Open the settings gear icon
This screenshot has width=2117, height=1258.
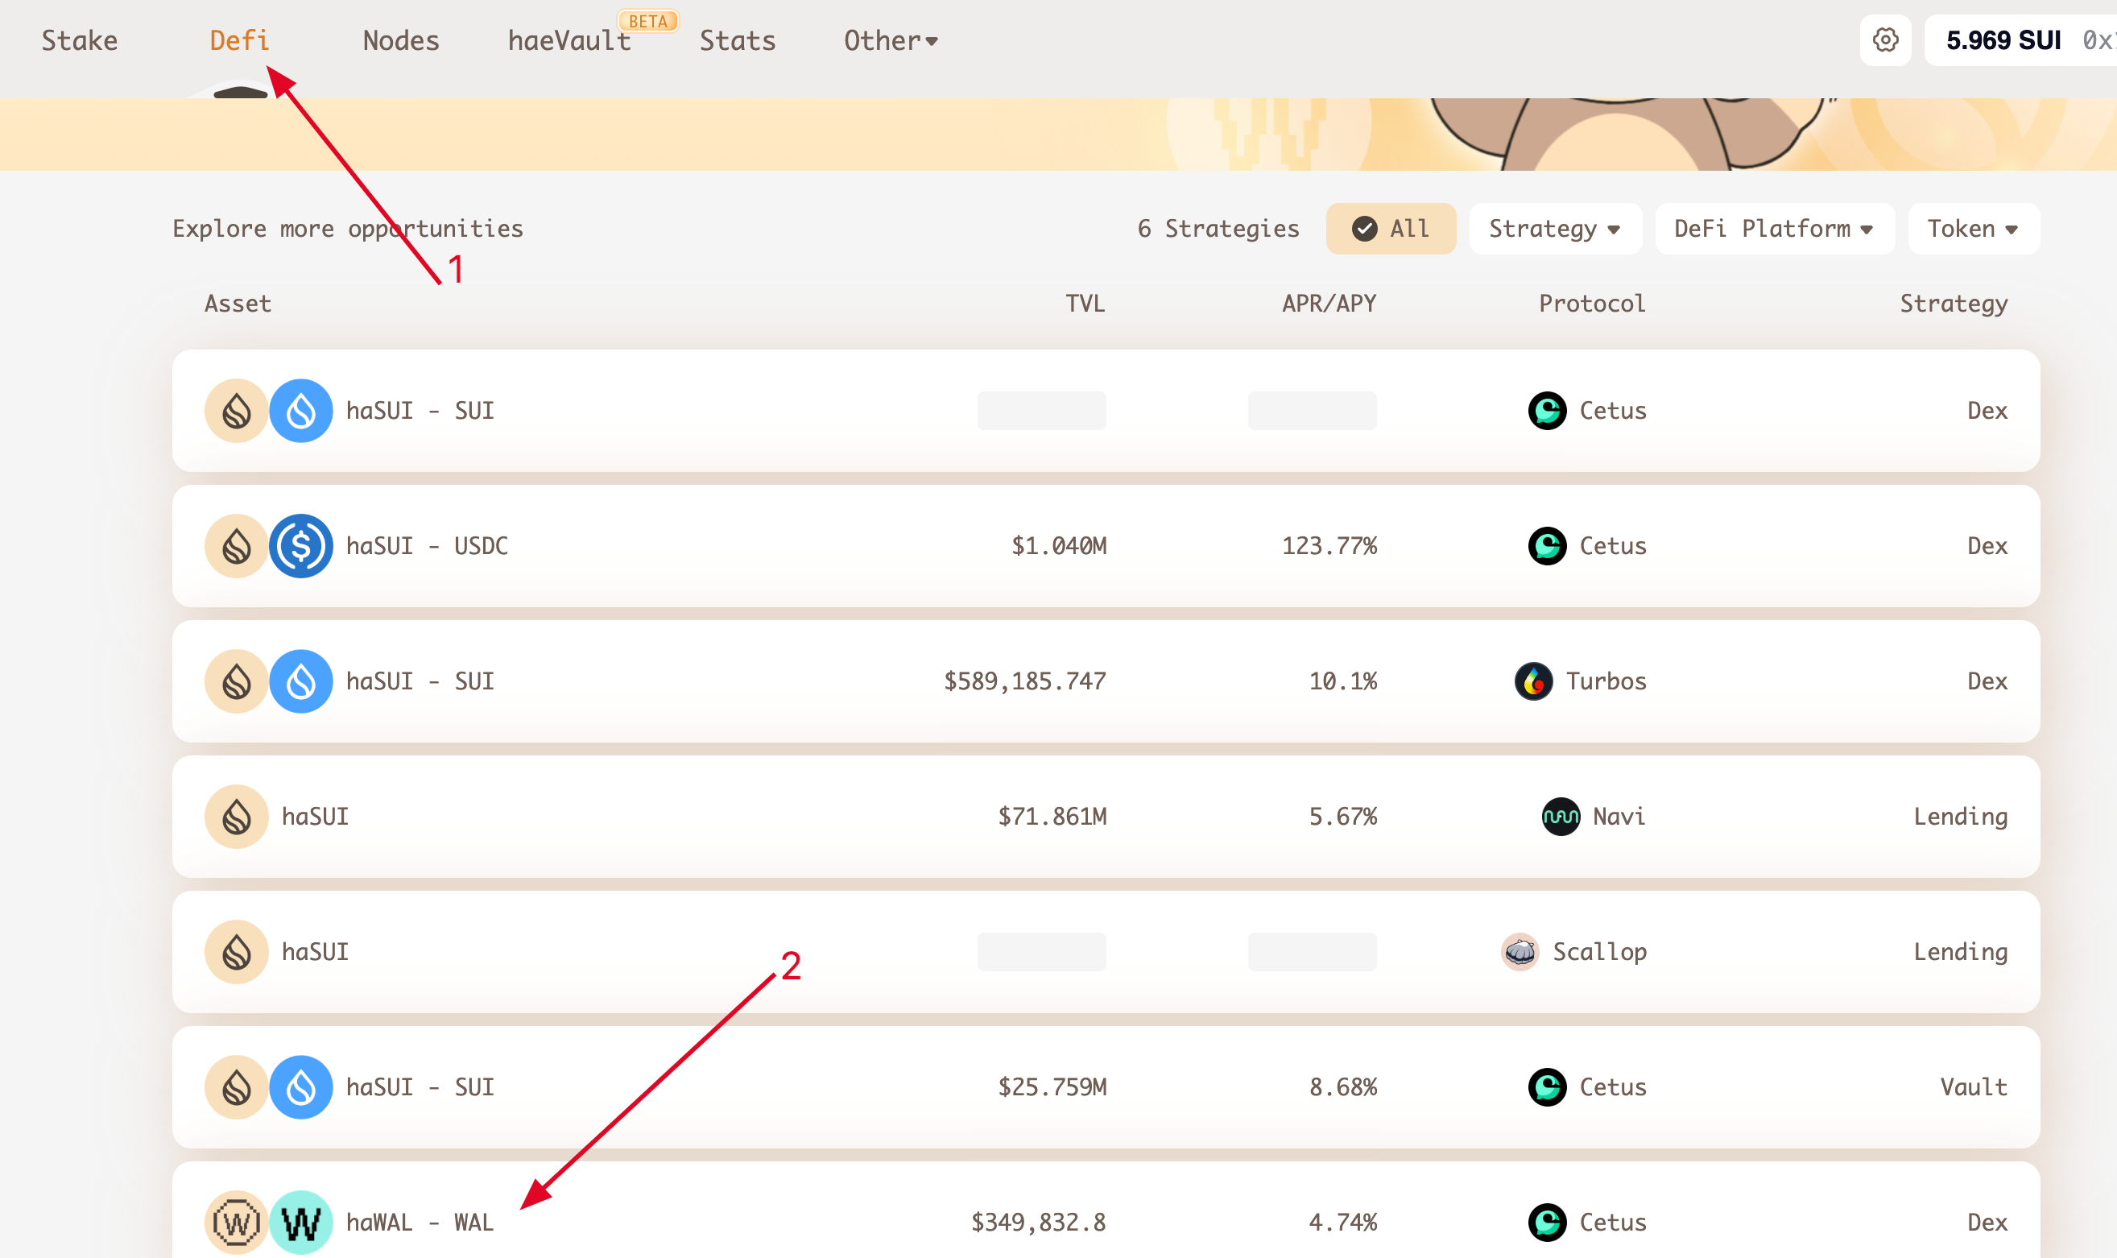[x=1885, y=39]
